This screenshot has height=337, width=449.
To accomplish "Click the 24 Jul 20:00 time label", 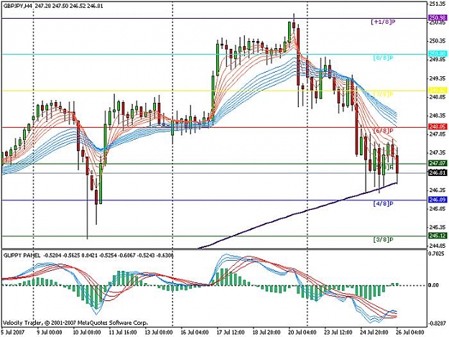I will [374, 333].
